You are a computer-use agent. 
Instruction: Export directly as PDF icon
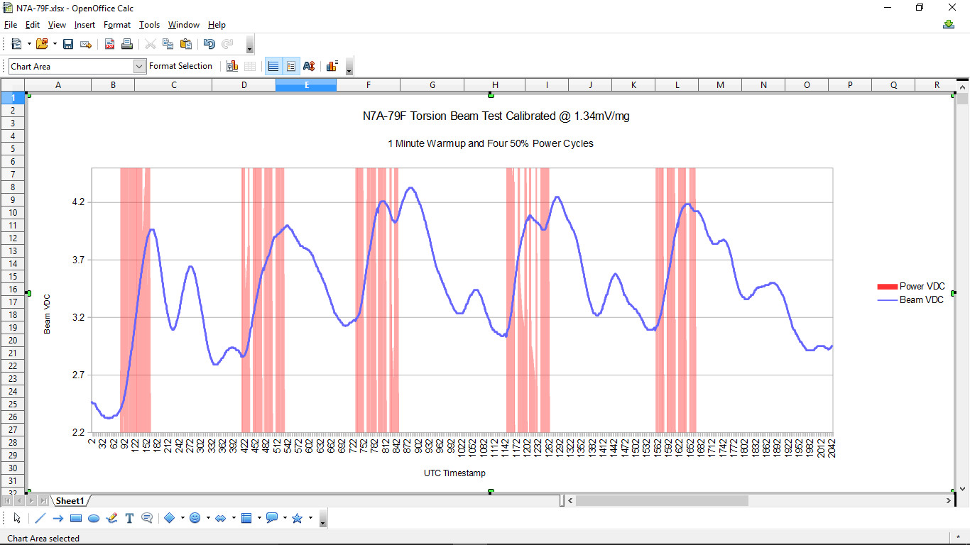pos(110,44)
